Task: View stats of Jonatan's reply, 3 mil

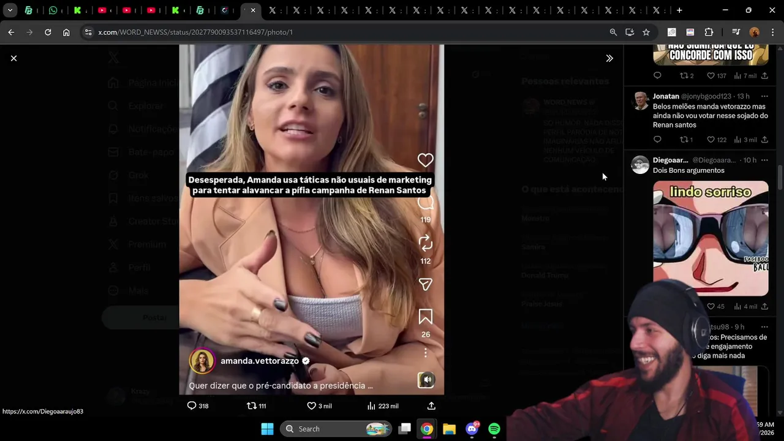Action: [745, 140]
